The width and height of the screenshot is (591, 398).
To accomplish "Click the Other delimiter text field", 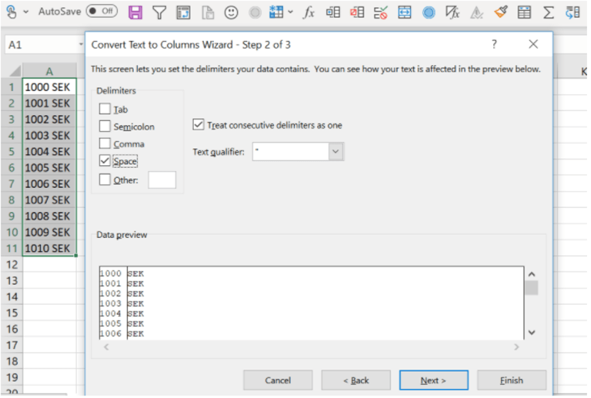I will (x=162, y=180).
